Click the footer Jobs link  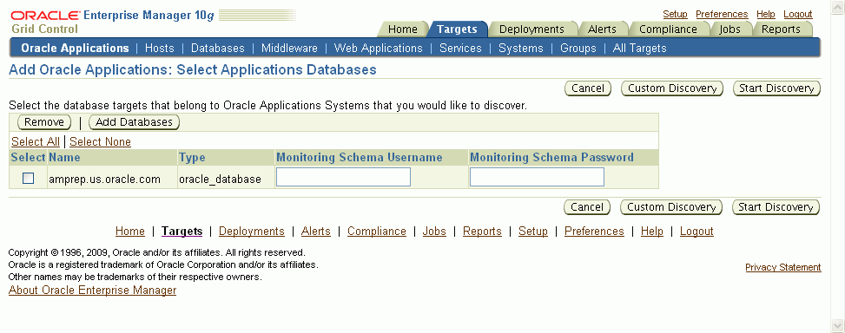click(434, 231)
